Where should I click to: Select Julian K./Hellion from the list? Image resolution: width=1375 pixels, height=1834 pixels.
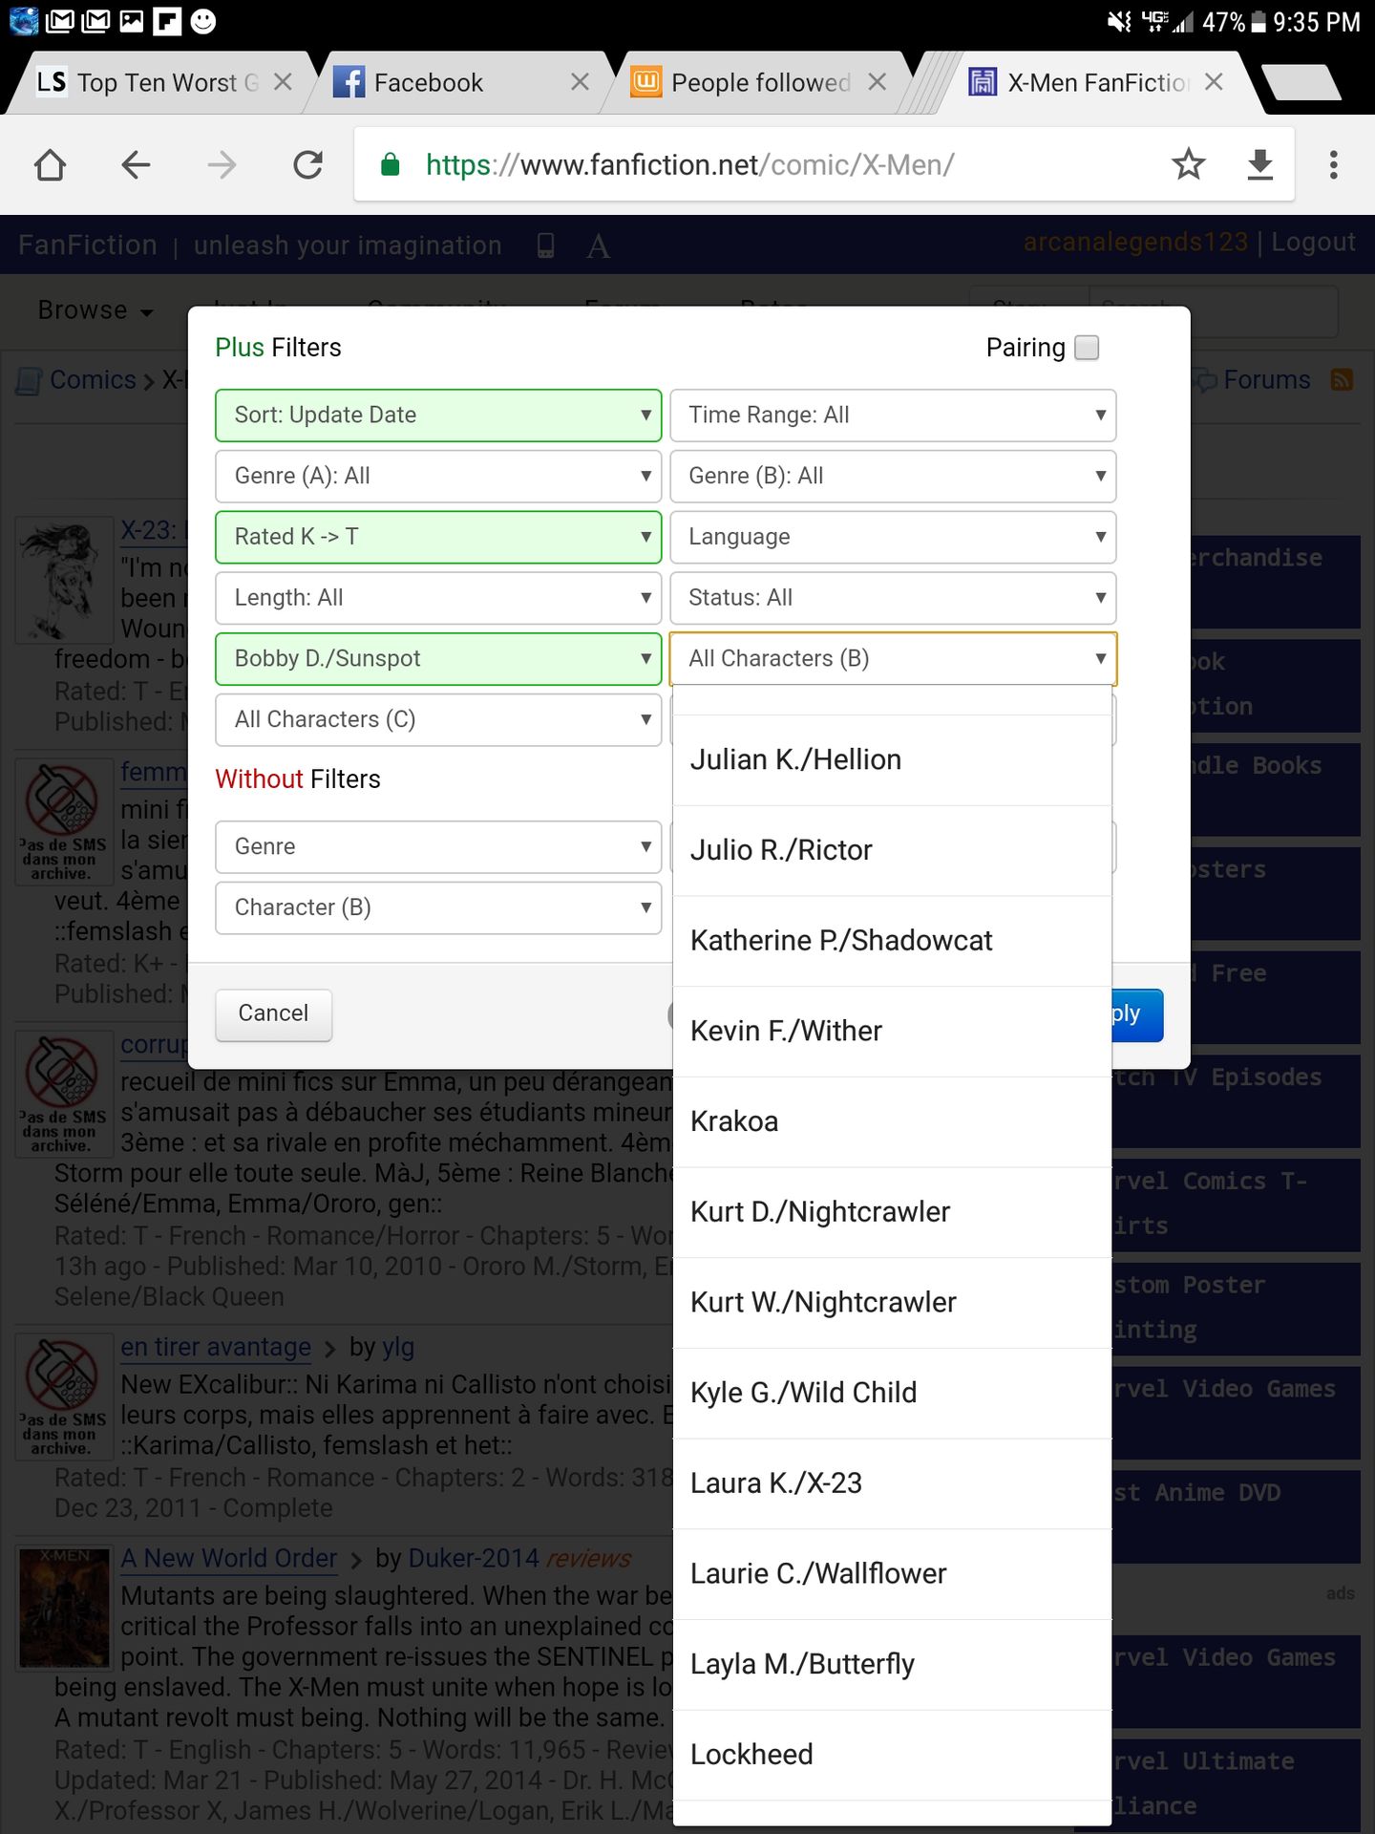click(x=892, y=760)
